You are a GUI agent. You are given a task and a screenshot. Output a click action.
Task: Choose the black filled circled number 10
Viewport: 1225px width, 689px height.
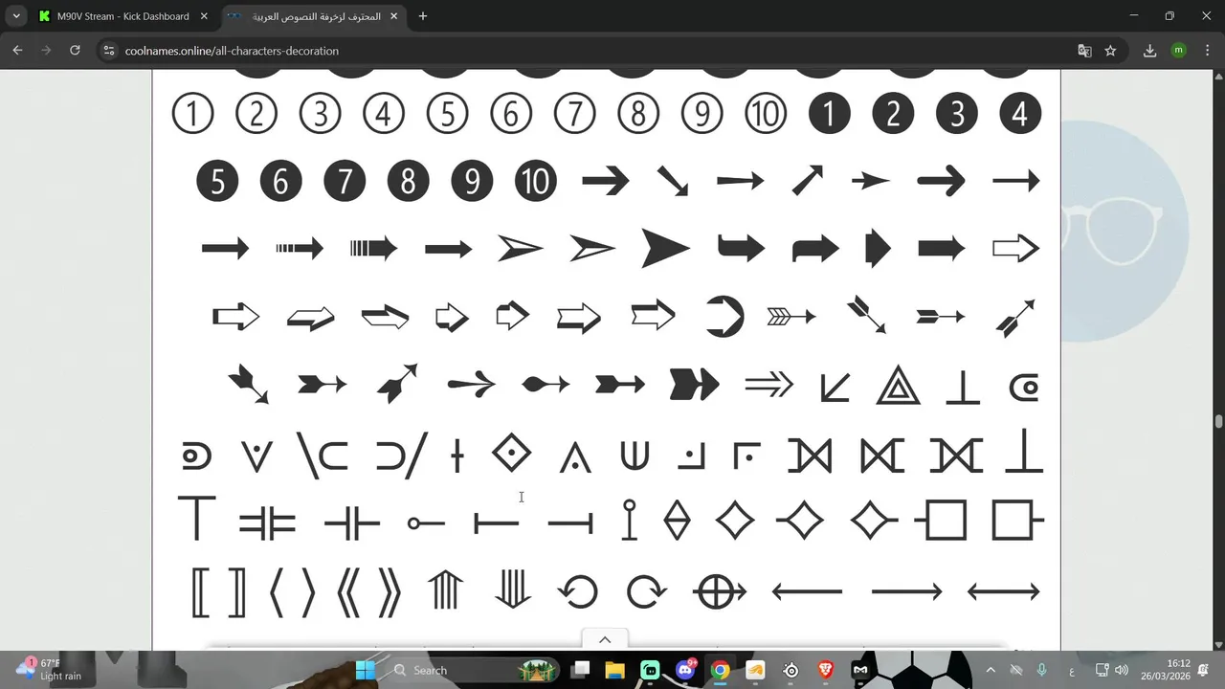click(x=536, y=181)
